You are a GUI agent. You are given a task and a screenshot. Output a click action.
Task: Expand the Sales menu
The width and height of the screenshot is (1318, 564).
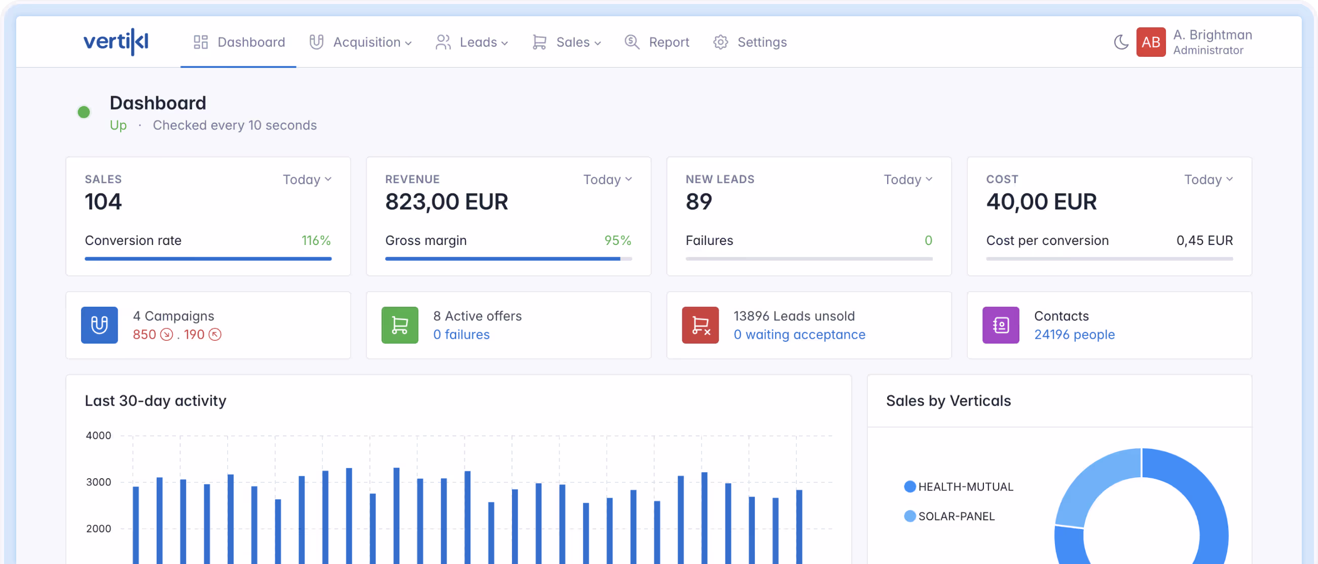point(566,42)
